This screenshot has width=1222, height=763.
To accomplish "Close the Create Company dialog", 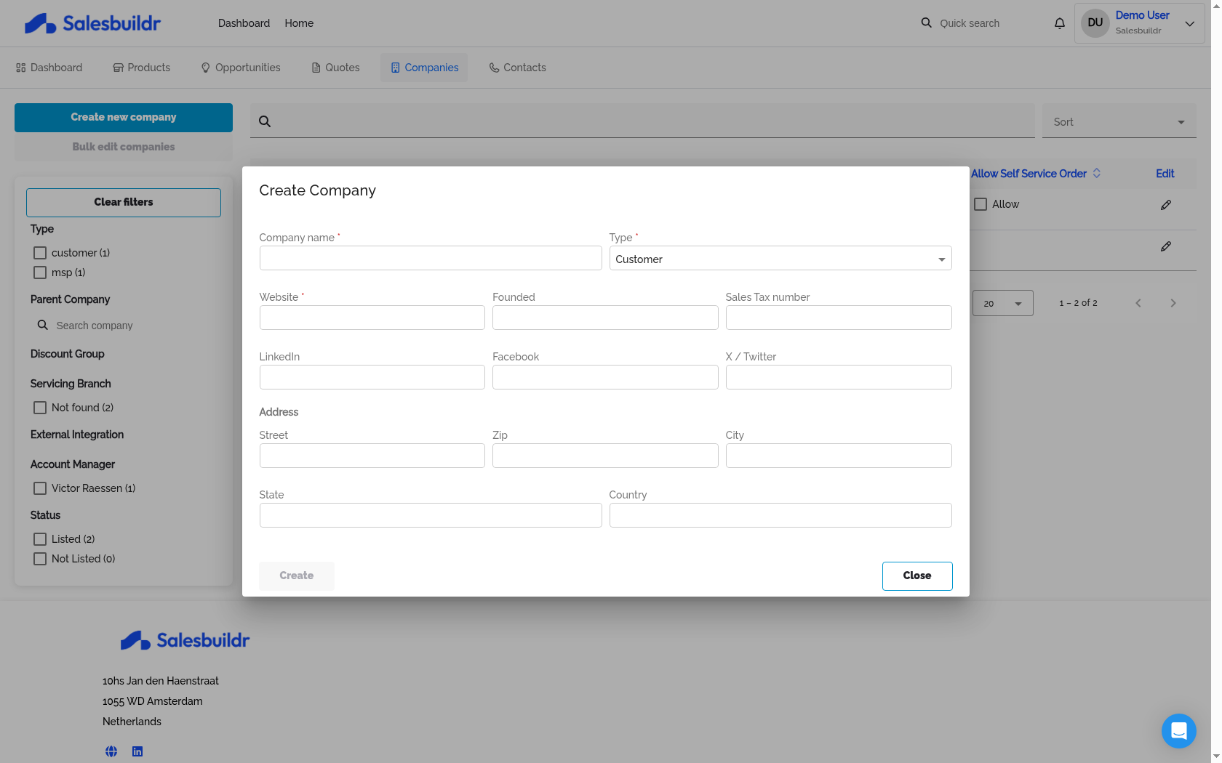I will coord(917,576).
